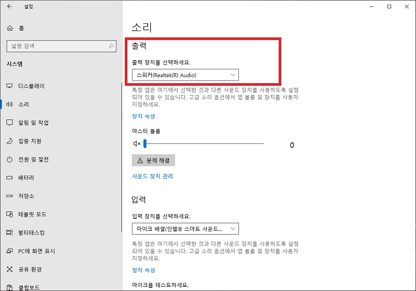Screen dimensions: 416x291
Task: Click the 배터리 battery icon
Action: point(9,178)
